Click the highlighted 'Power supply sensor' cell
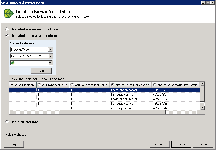Image resolution: width=216 pixels, height=150 pixels. 131,90
